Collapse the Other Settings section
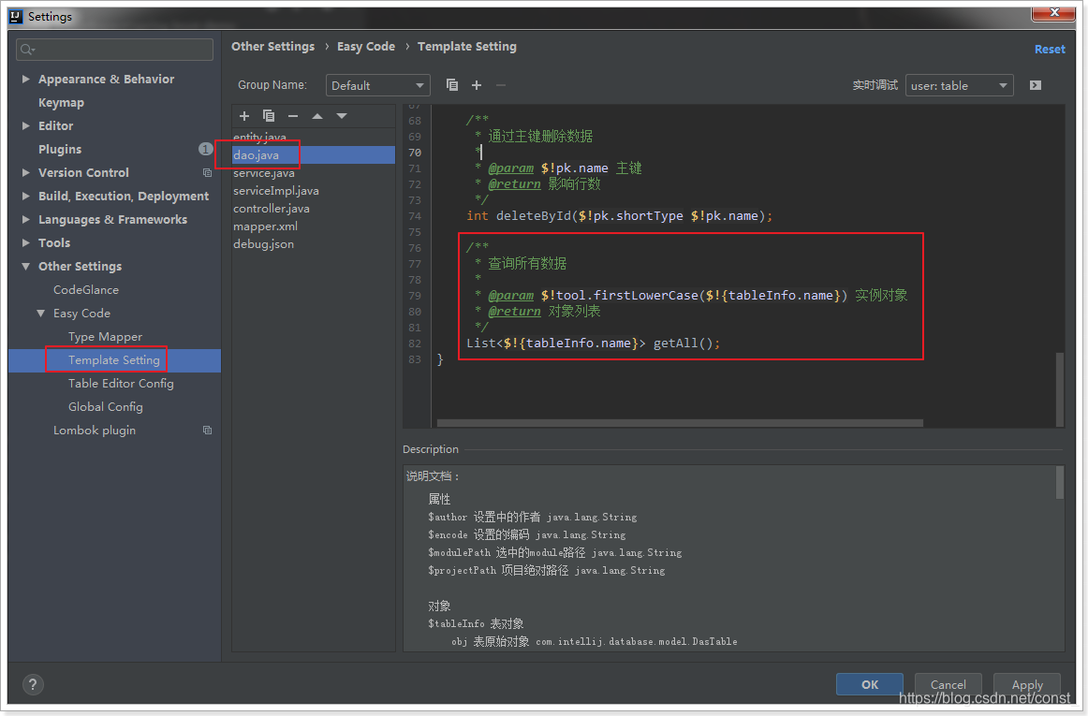Viewport: 1088px width, 716px height. (x=25, y=267)
